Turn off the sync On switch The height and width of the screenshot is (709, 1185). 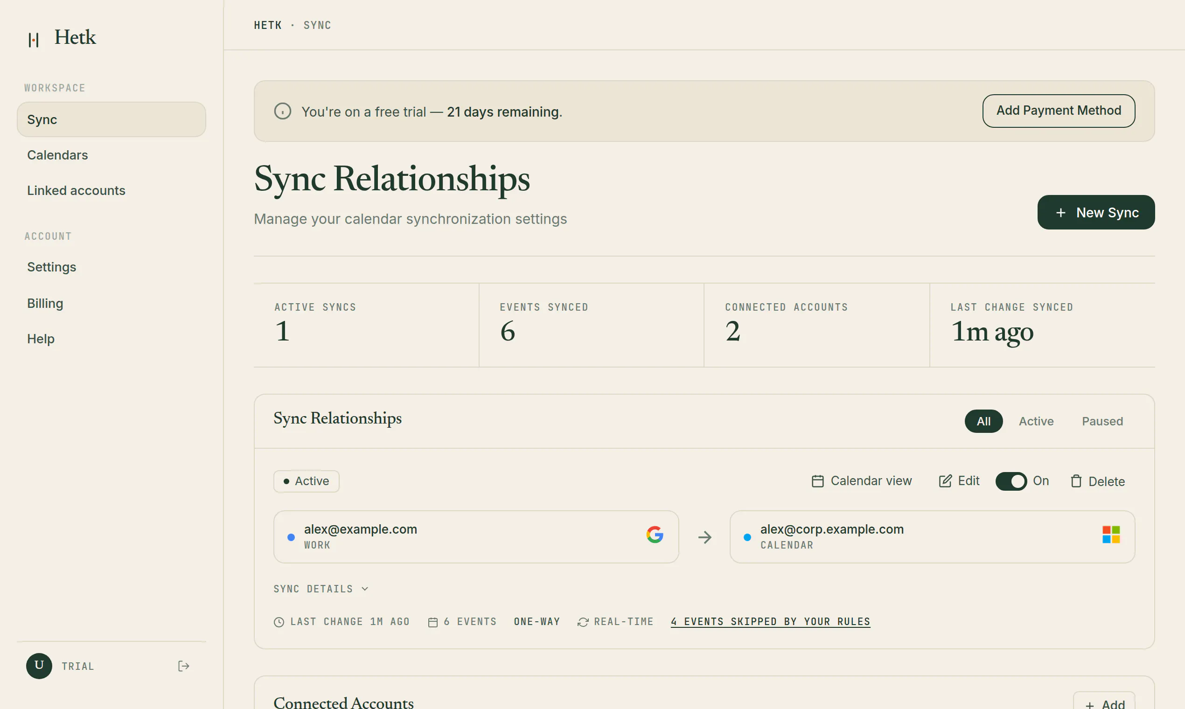coord(1011,481)
